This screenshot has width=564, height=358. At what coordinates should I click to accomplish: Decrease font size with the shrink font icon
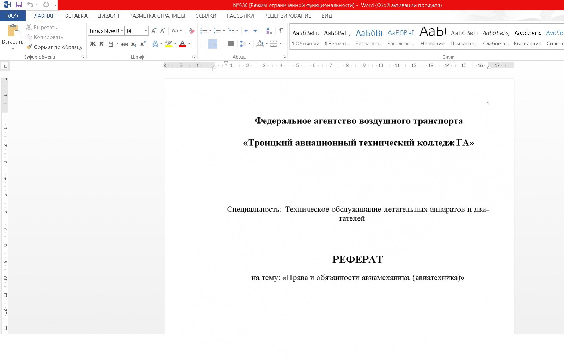[163, 31]
